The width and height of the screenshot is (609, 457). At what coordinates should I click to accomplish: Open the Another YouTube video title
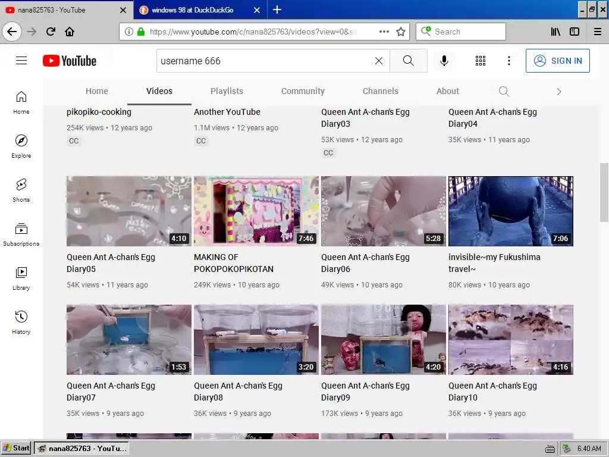tap(227, 112)
